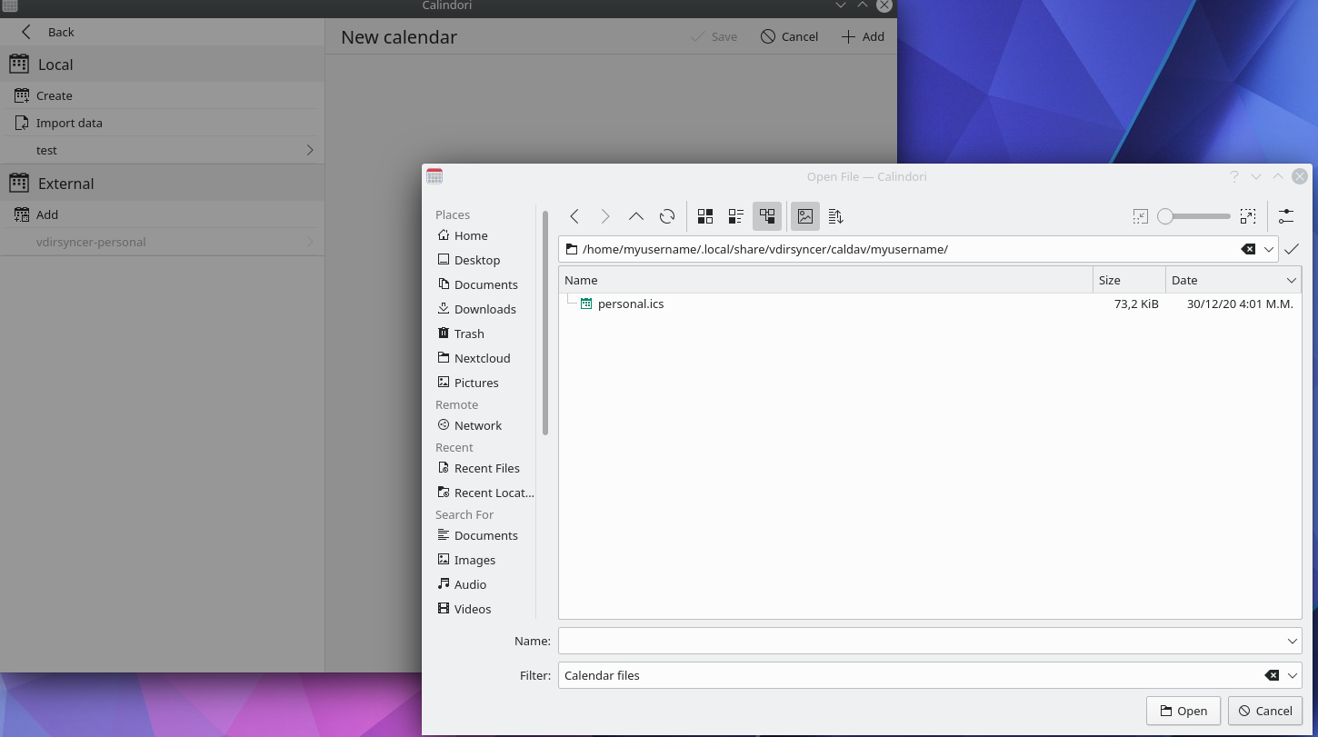This screenshot has height=737, width=1318.
Task: Expand the Name field dropdown arrow
Action: click(1292, 641)
